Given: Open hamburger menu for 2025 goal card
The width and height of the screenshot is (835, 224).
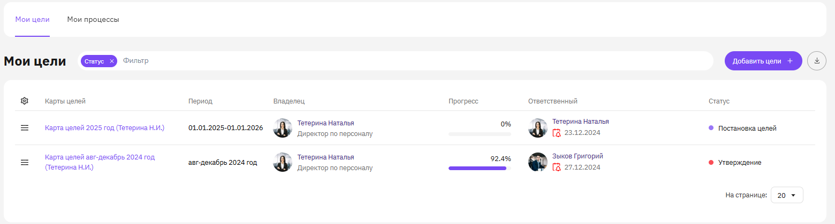Looking at the screenshot, I should click(24, 128).
